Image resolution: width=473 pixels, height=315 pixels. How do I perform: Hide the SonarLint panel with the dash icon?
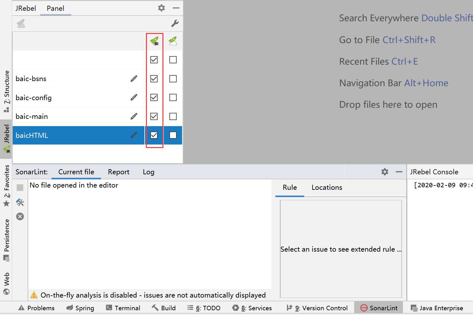(x=399, y=172)
